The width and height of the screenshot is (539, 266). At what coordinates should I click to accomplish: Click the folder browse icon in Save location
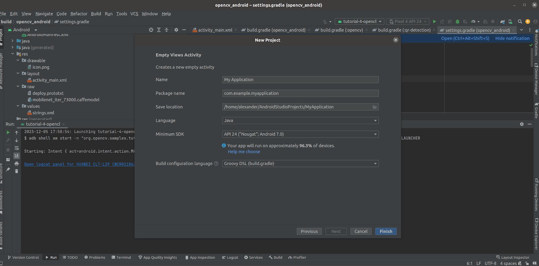pyautogui.click(x=375, y=107)
